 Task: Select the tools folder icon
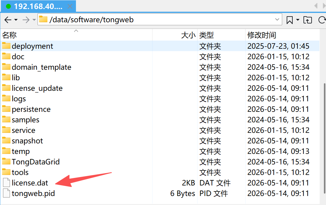(x=6, y=172)
